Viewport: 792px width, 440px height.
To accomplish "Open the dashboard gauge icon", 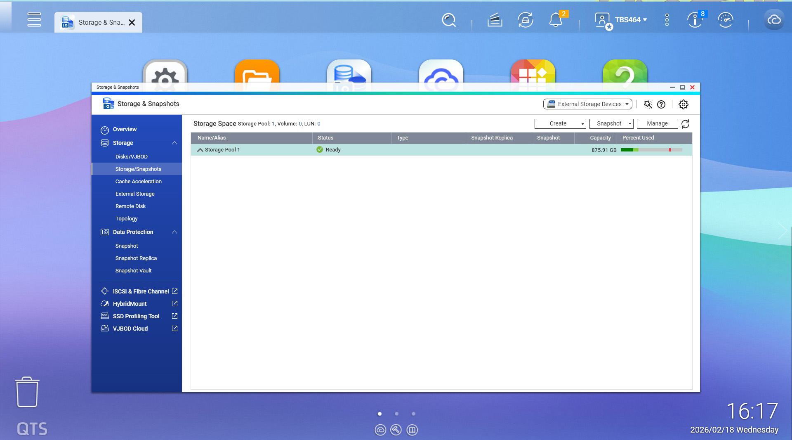I will (725, 20).
